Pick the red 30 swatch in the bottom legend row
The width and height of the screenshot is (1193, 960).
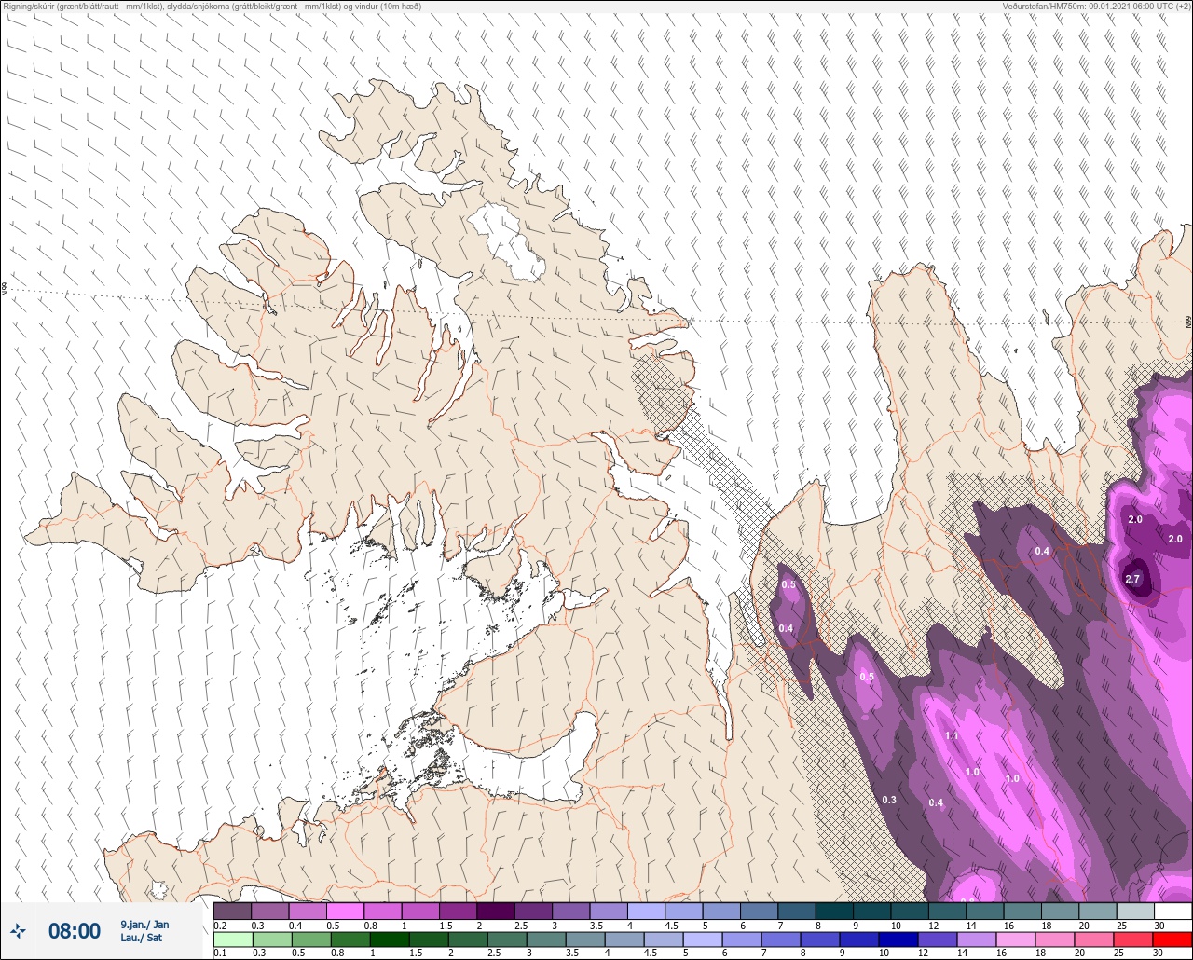click(1172, 939)
